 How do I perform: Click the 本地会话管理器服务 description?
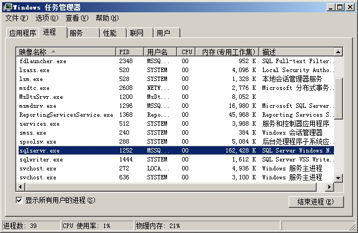pyautogui.click(x=292, y=79)
